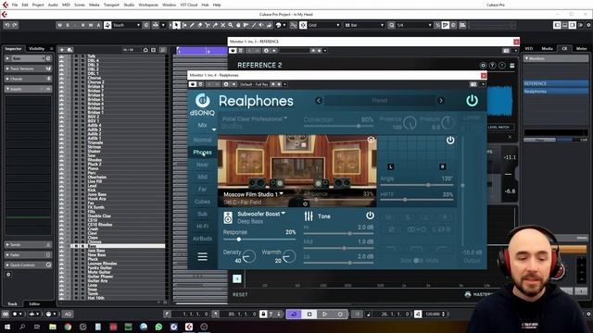The image size is (593, 333).
Task: Select the Draw pencil tool in toolbar
Action: pos(192,25)
